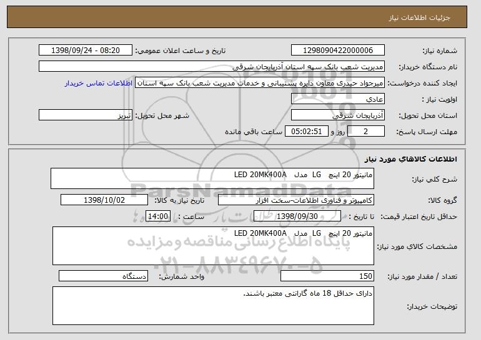Click the label تعداد / مقدار مورد نیاز

tap(422, 276)
